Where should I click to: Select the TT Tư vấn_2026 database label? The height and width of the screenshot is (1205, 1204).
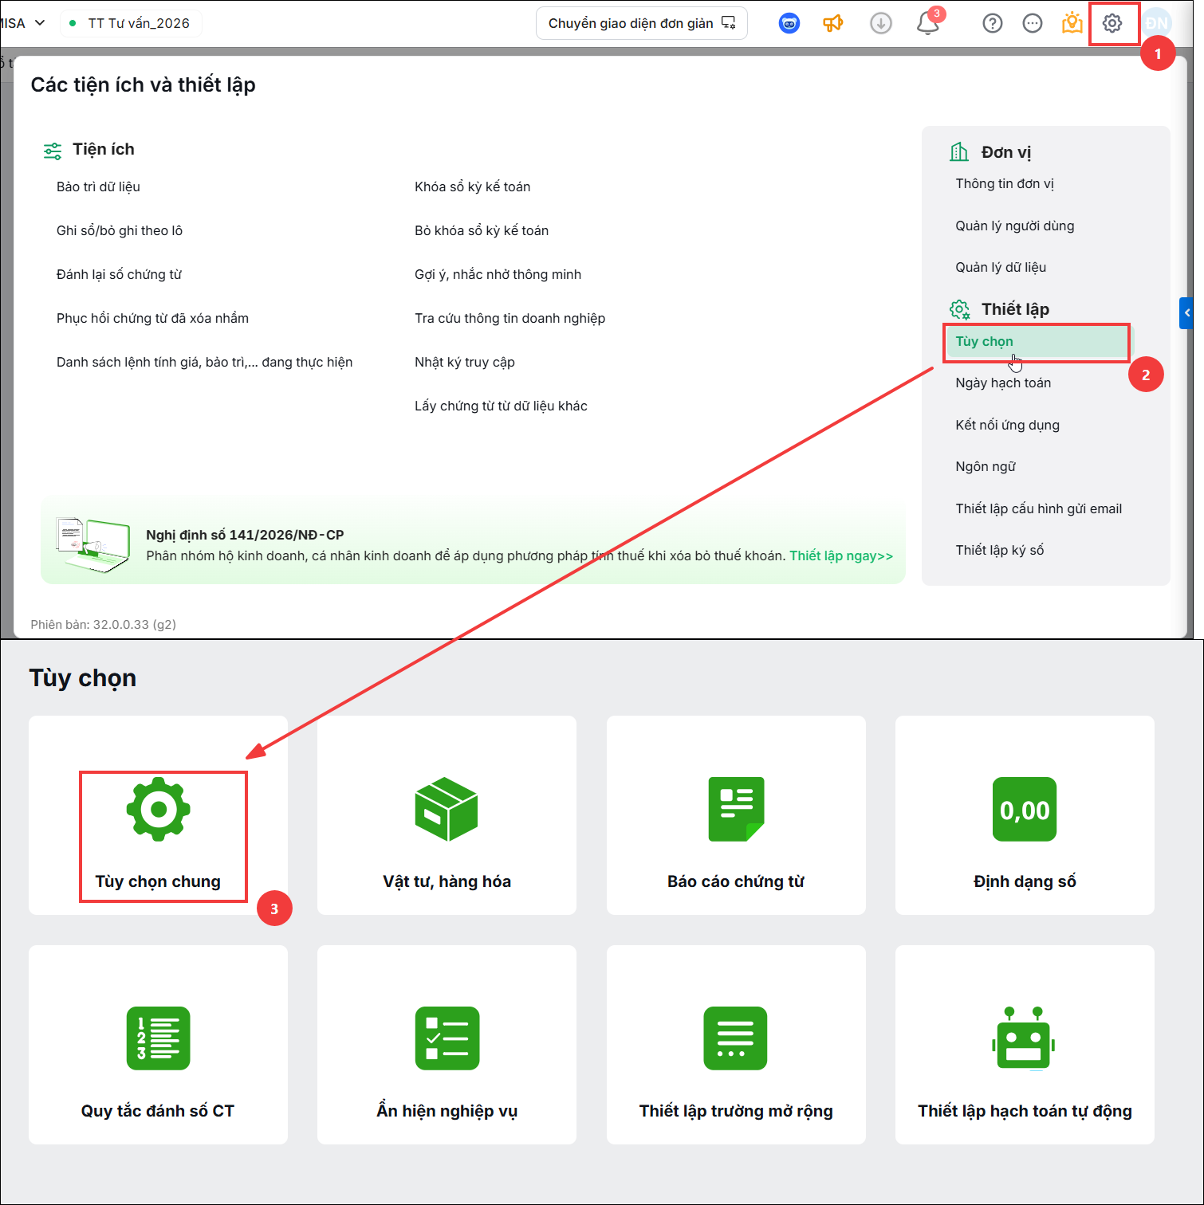(x=139, y=23)
